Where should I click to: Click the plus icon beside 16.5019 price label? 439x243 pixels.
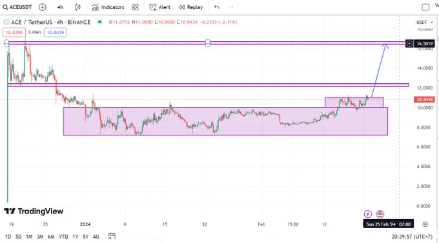409,43
